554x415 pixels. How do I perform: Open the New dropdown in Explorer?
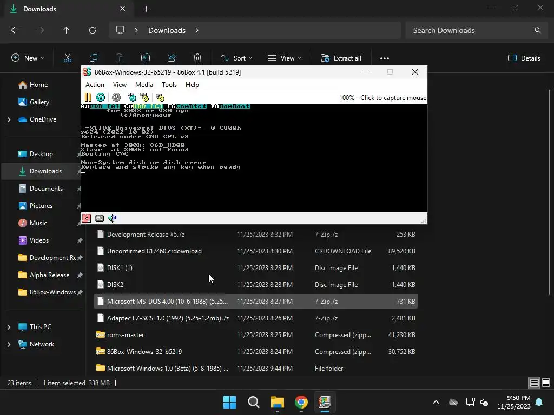click(x=28, y=58)
